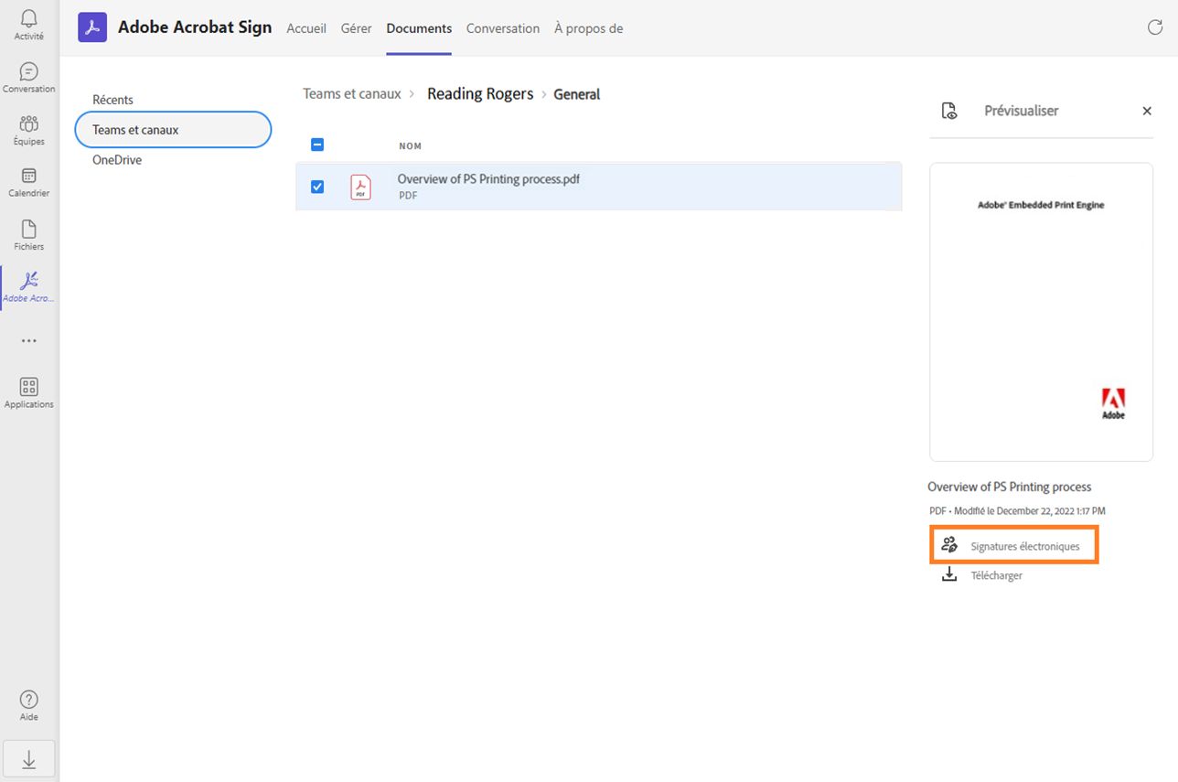Uncheck the Overview of PS Printing process.pdf checkbox
Screen dimensions: 1178x782
pos(317,187)
